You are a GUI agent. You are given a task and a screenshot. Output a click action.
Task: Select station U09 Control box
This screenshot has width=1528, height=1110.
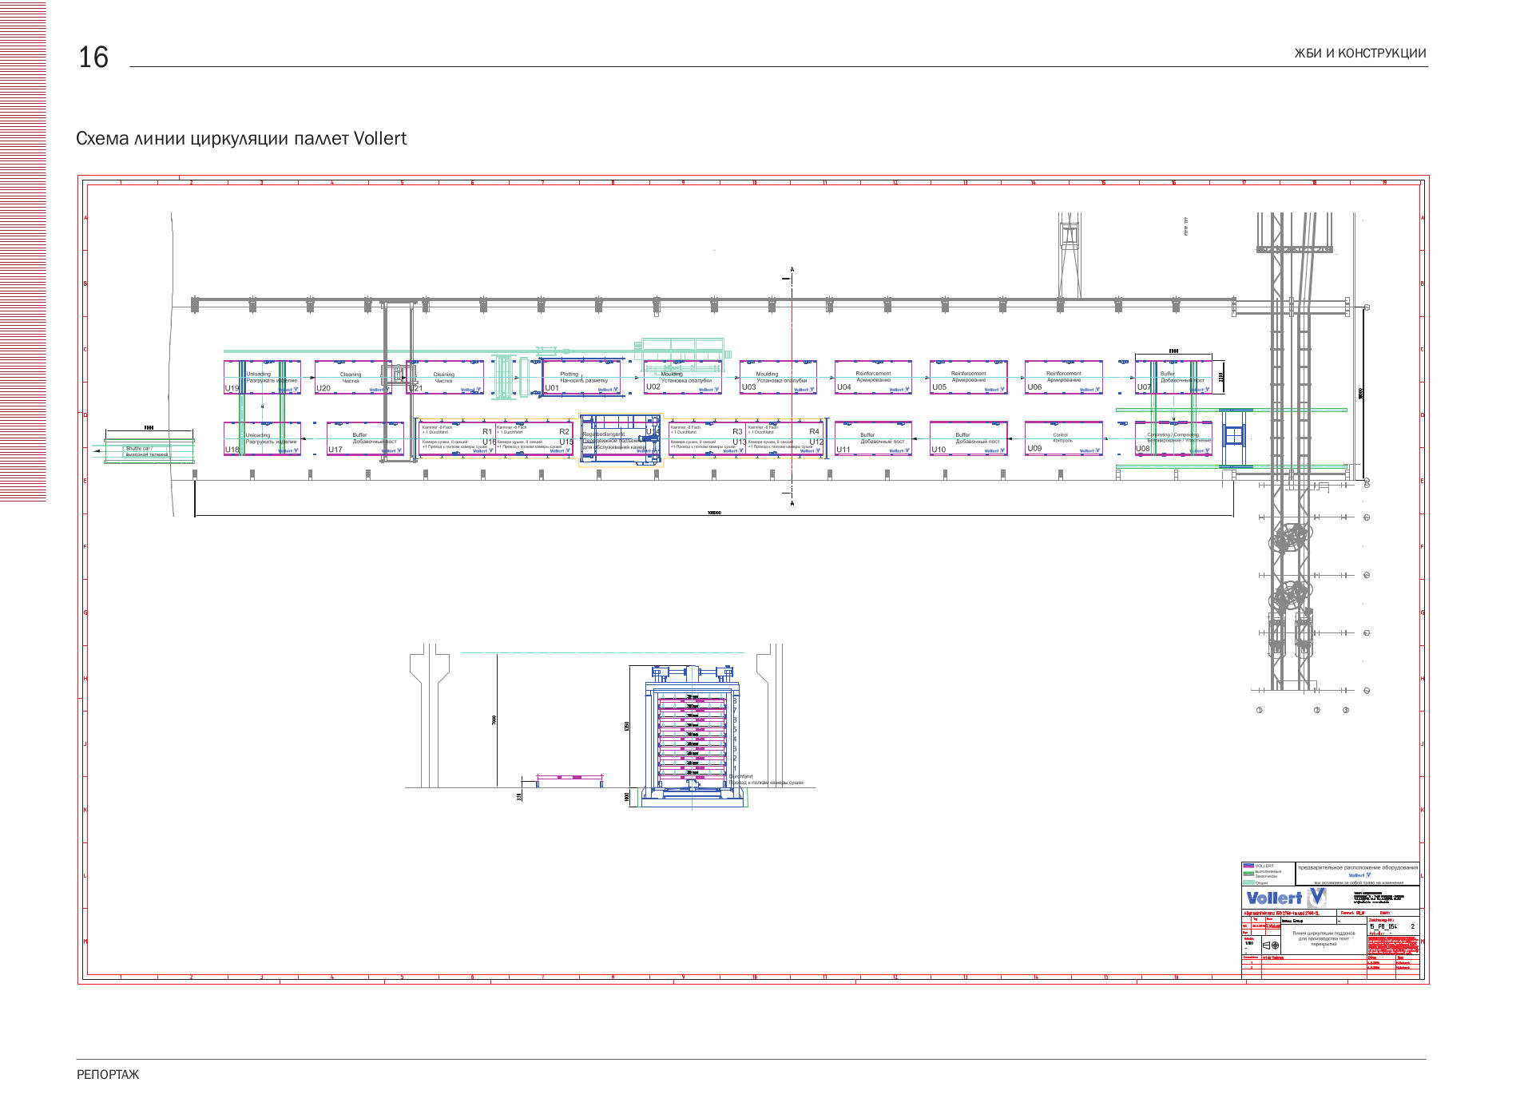pos(1064,438)
